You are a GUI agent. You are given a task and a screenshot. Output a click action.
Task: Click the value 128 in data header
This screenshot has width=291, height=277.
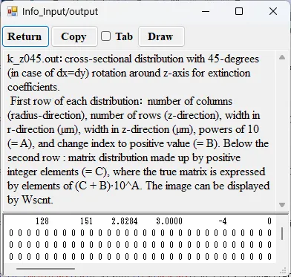click(x=42, y=221)
